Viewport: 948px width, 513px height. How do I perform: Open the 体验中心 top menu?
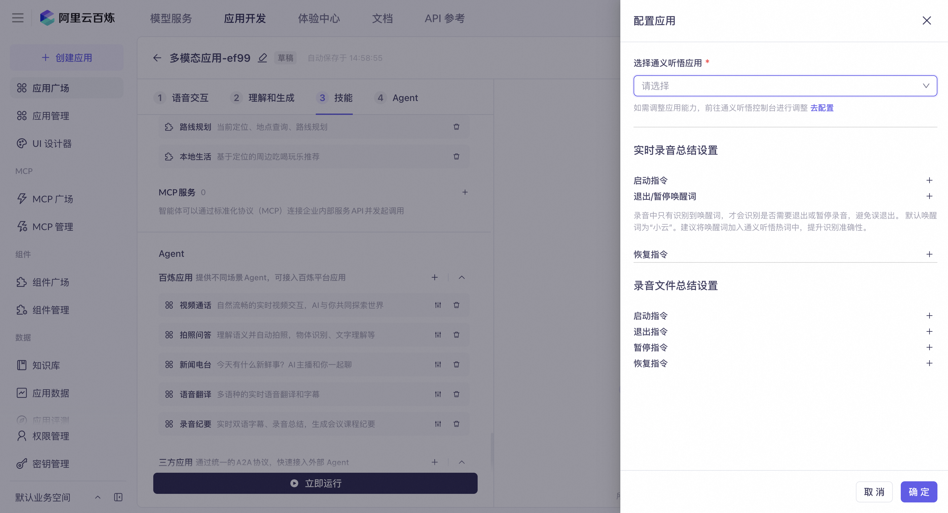click(x=319, y=18)
